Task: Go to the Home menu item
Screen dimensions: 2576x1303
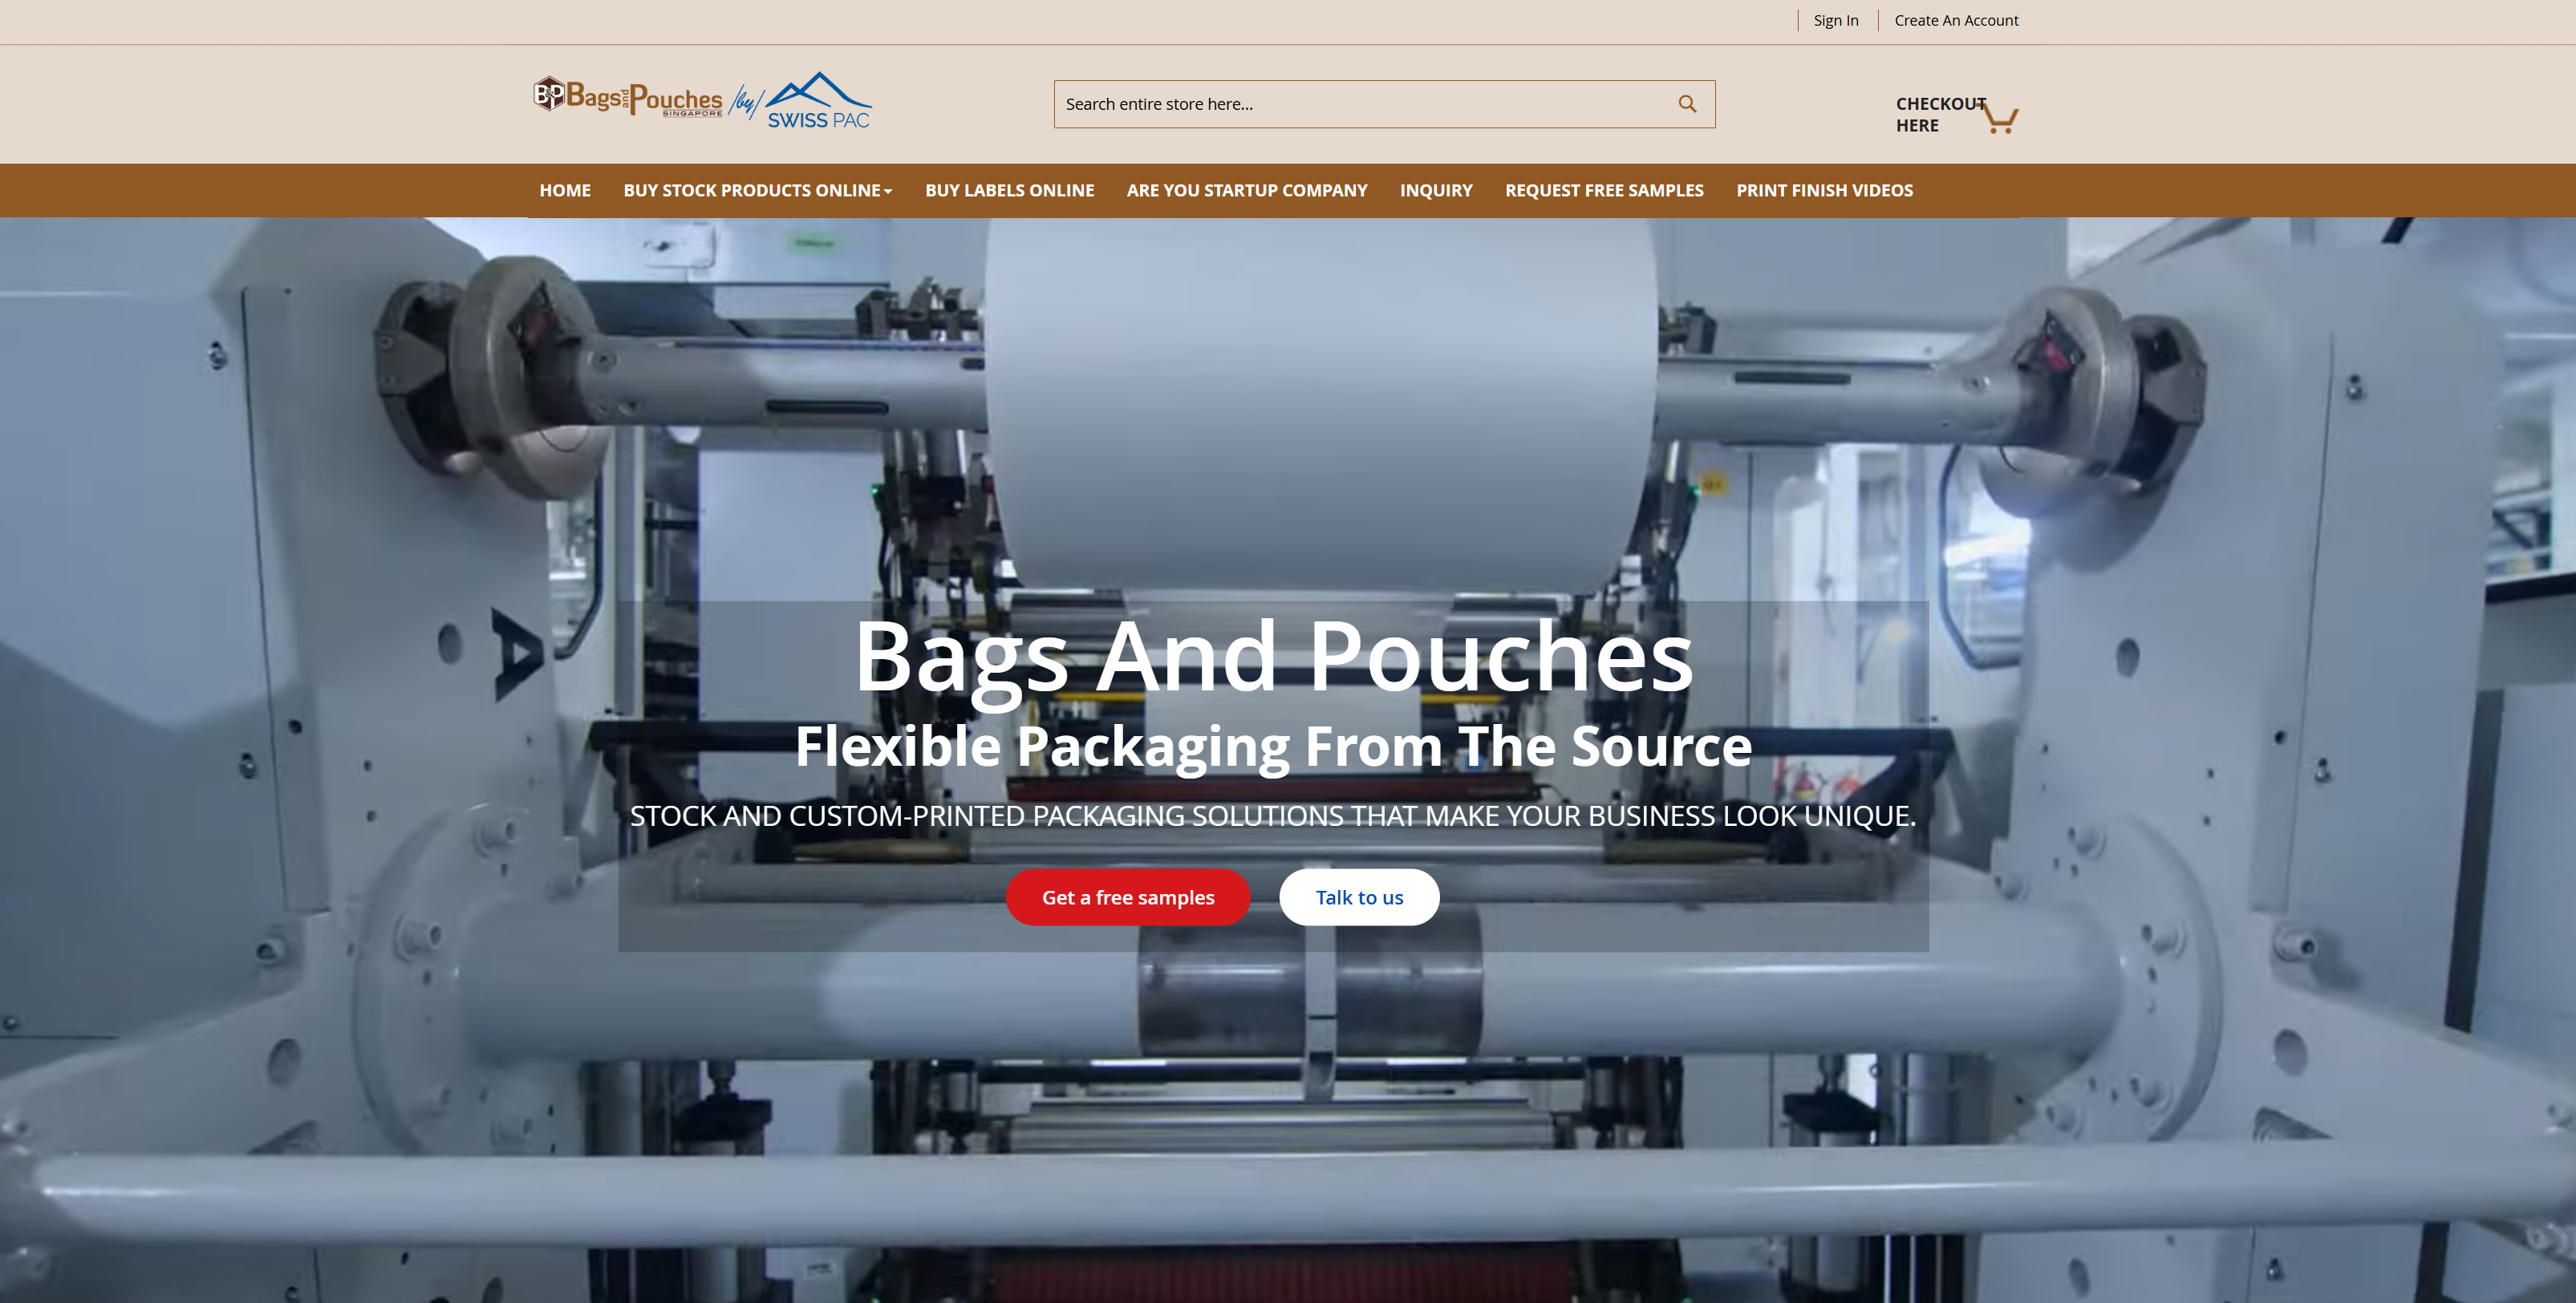Action: [x=565, y=190]
